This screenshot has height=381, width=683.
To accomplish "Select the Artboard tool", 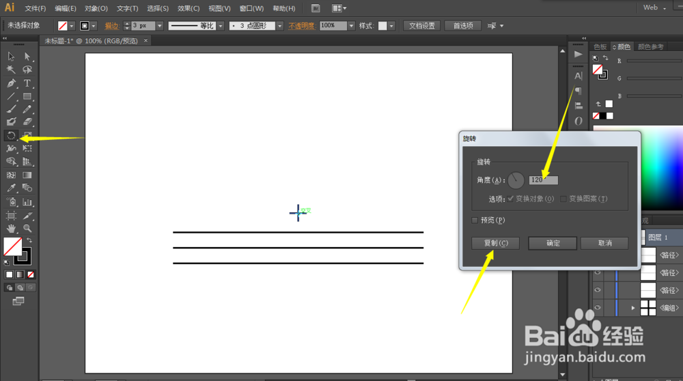I will 11,216.
